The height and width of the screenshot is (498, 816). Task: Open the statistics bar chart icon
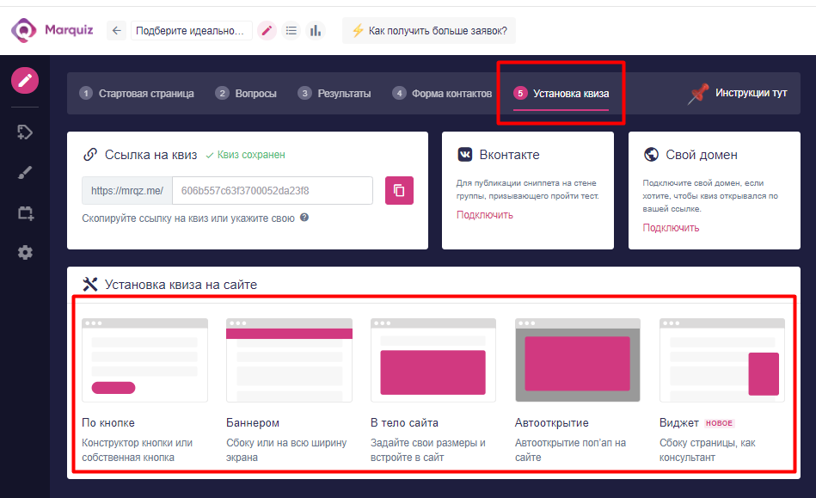click(x=316, y=31)
